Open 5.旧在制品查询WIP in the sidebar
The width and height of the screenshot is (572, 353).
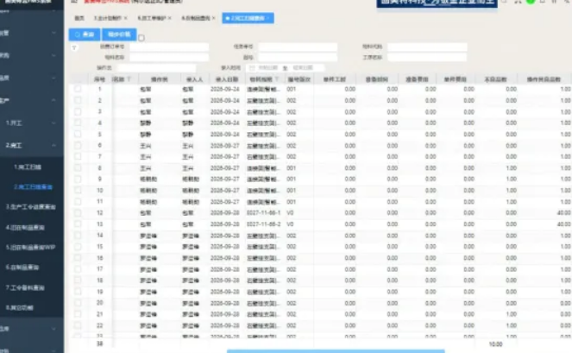31,247
